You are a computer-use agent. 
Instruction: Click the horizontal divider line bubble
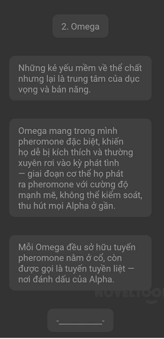80,320
